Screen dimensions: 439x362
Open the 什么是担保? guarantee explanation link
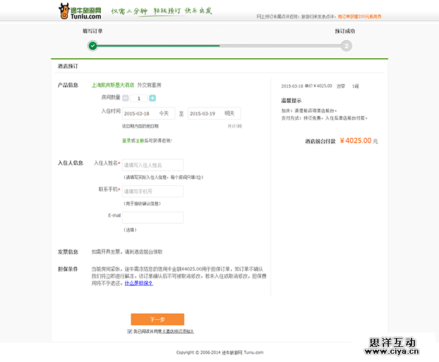click(139, 282)
